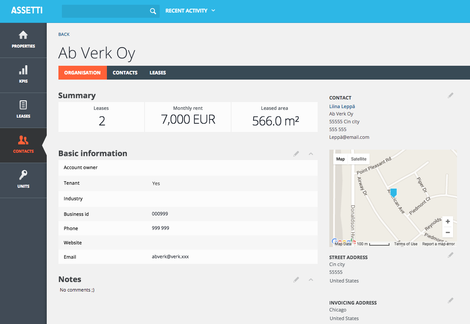Screen dimensions: 470x324
Task: Click '55555 Cin city' contact address
Action: pos(344,122)
